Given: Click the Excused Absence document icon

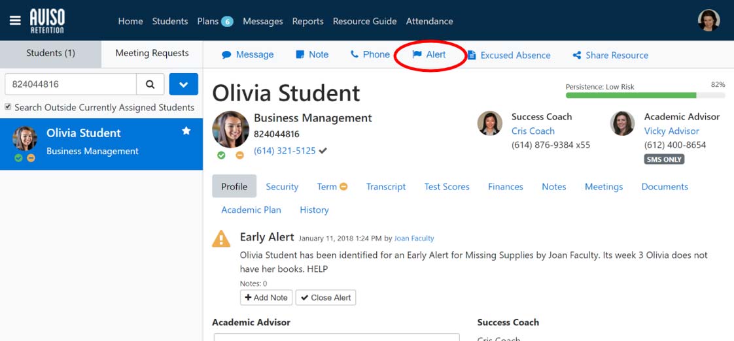Looking at the screenshot, I should [x=471, y=56].
